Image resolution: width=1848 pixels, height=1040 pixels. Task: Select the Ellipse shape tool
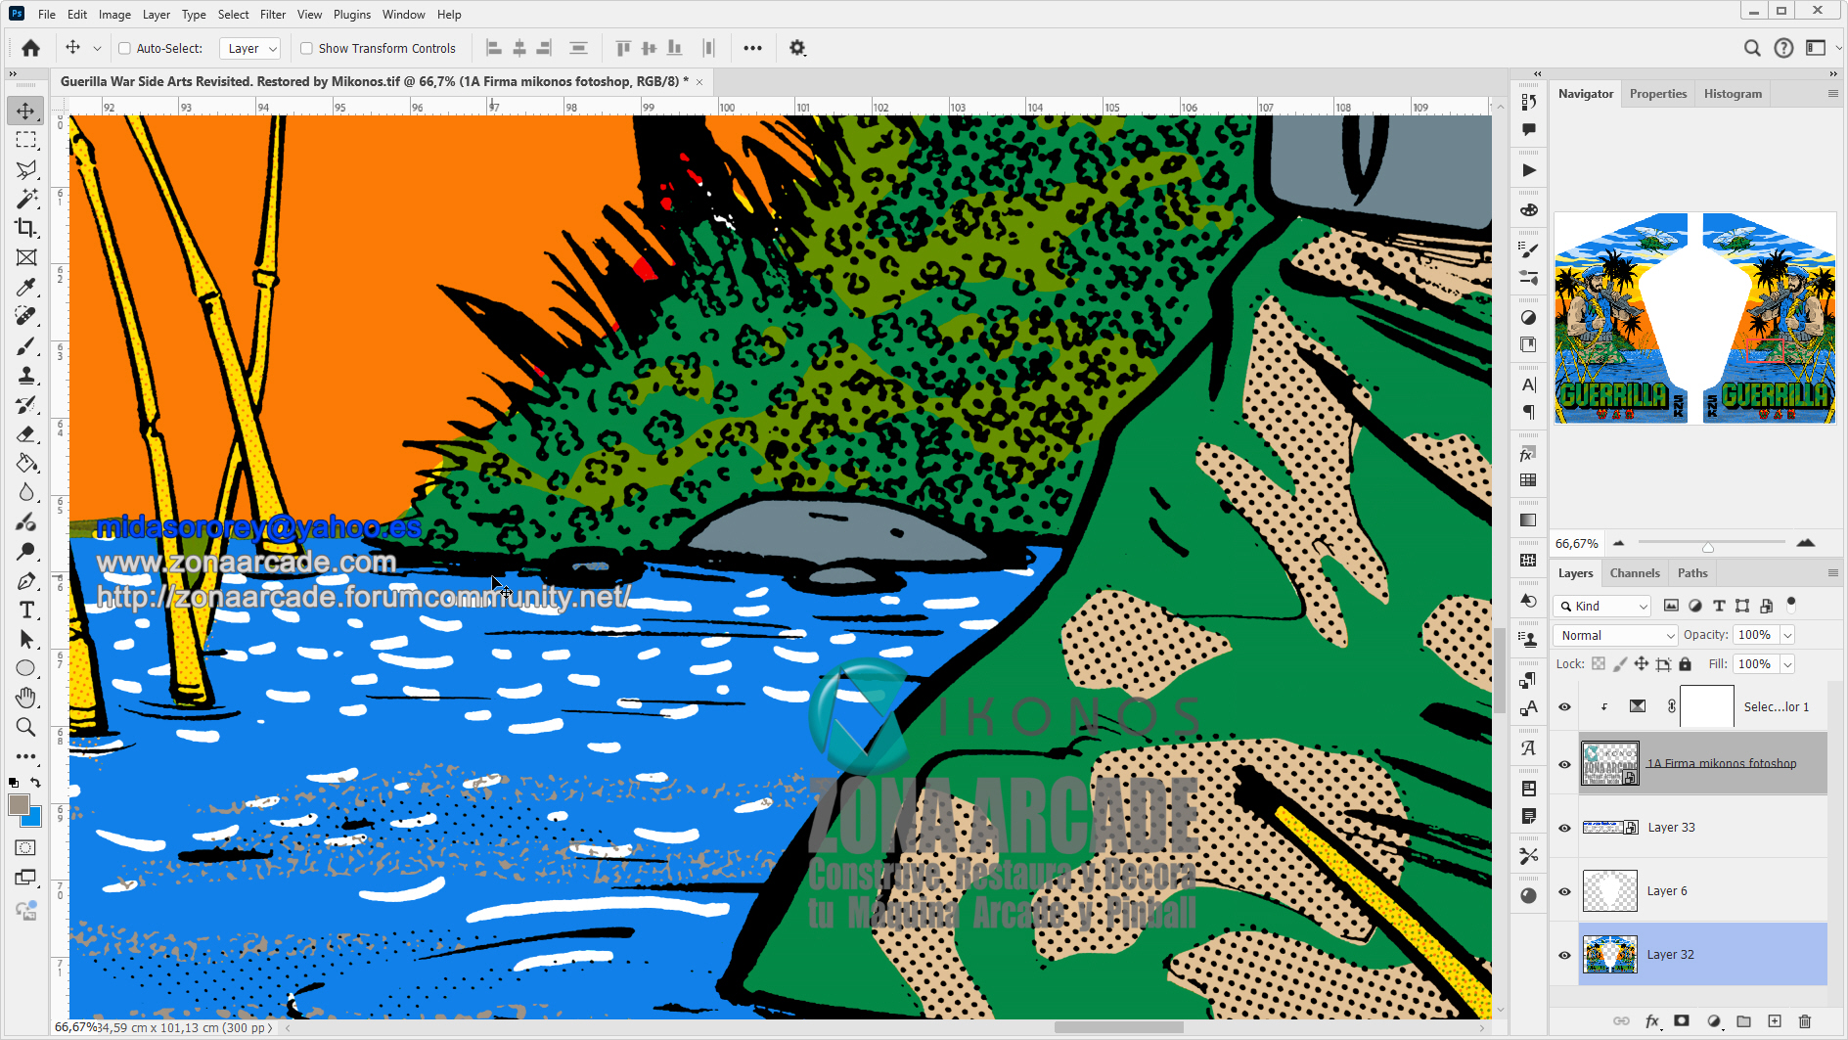pos(26,668)
